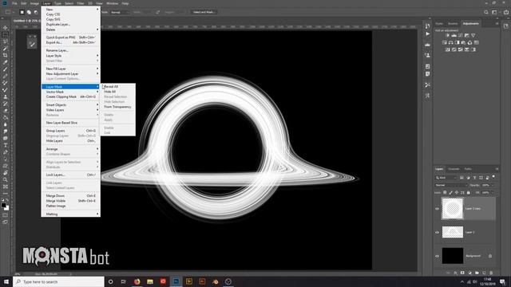Choose Flatten Image from Layer menu
This screenshot has height=287, width=511.
[x=71, y=206]
